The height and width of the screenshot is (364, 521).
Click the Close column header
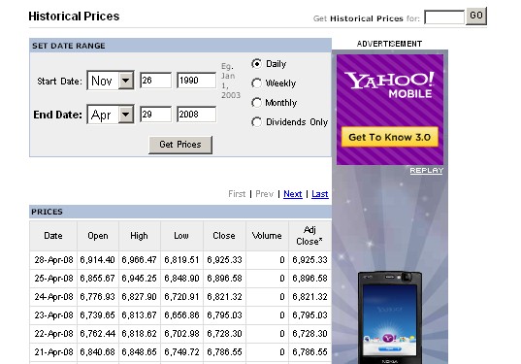(x=224, y=236)
